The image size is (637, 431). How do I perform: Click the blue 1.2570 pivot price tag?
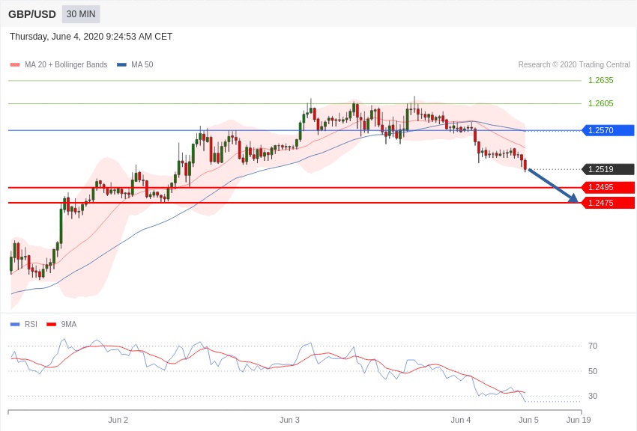608,130
